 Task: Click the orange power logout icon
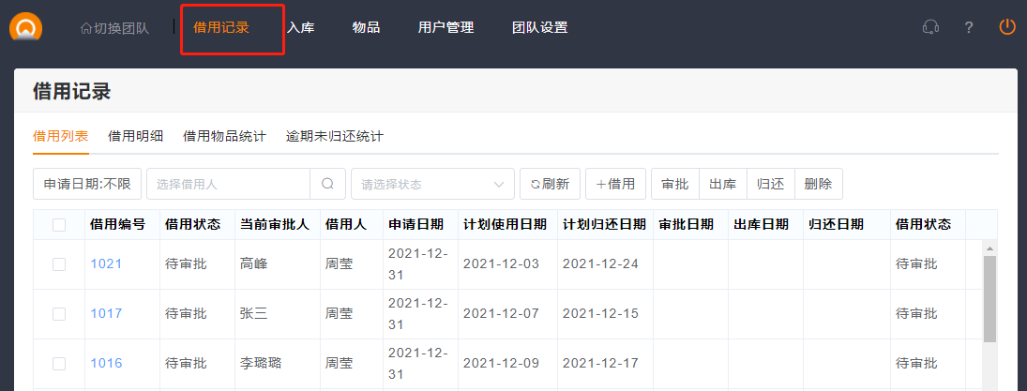pyautogui.click(x=1007, y=27)
